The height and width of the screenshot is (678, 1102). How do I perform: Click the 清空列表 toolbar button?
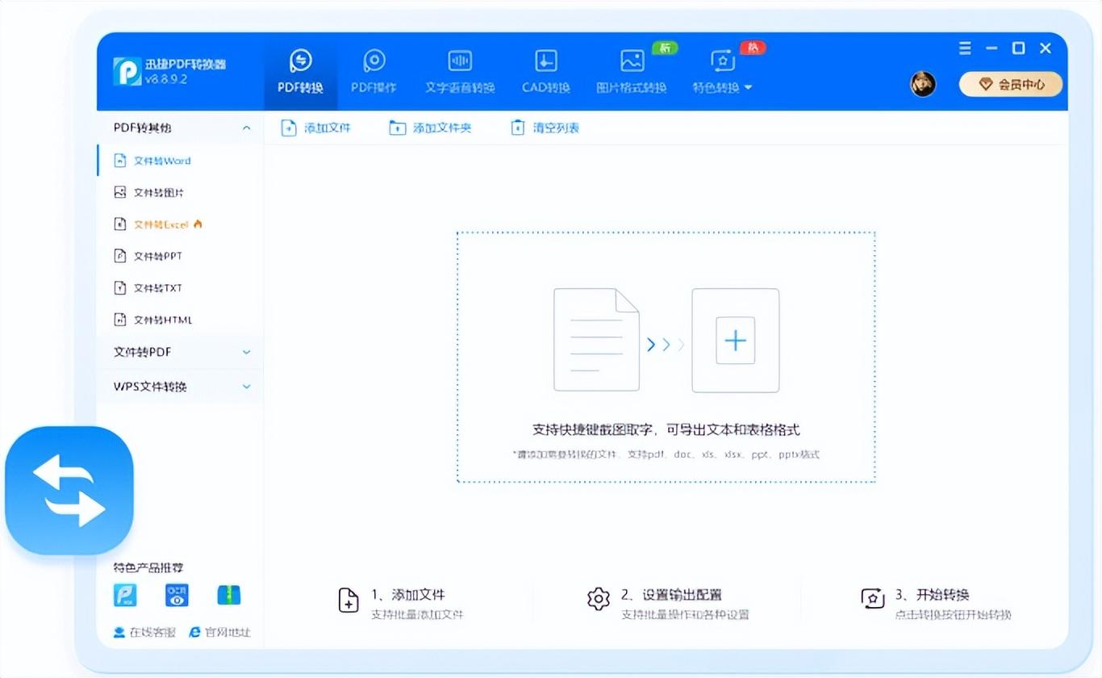tap(545, 128)
